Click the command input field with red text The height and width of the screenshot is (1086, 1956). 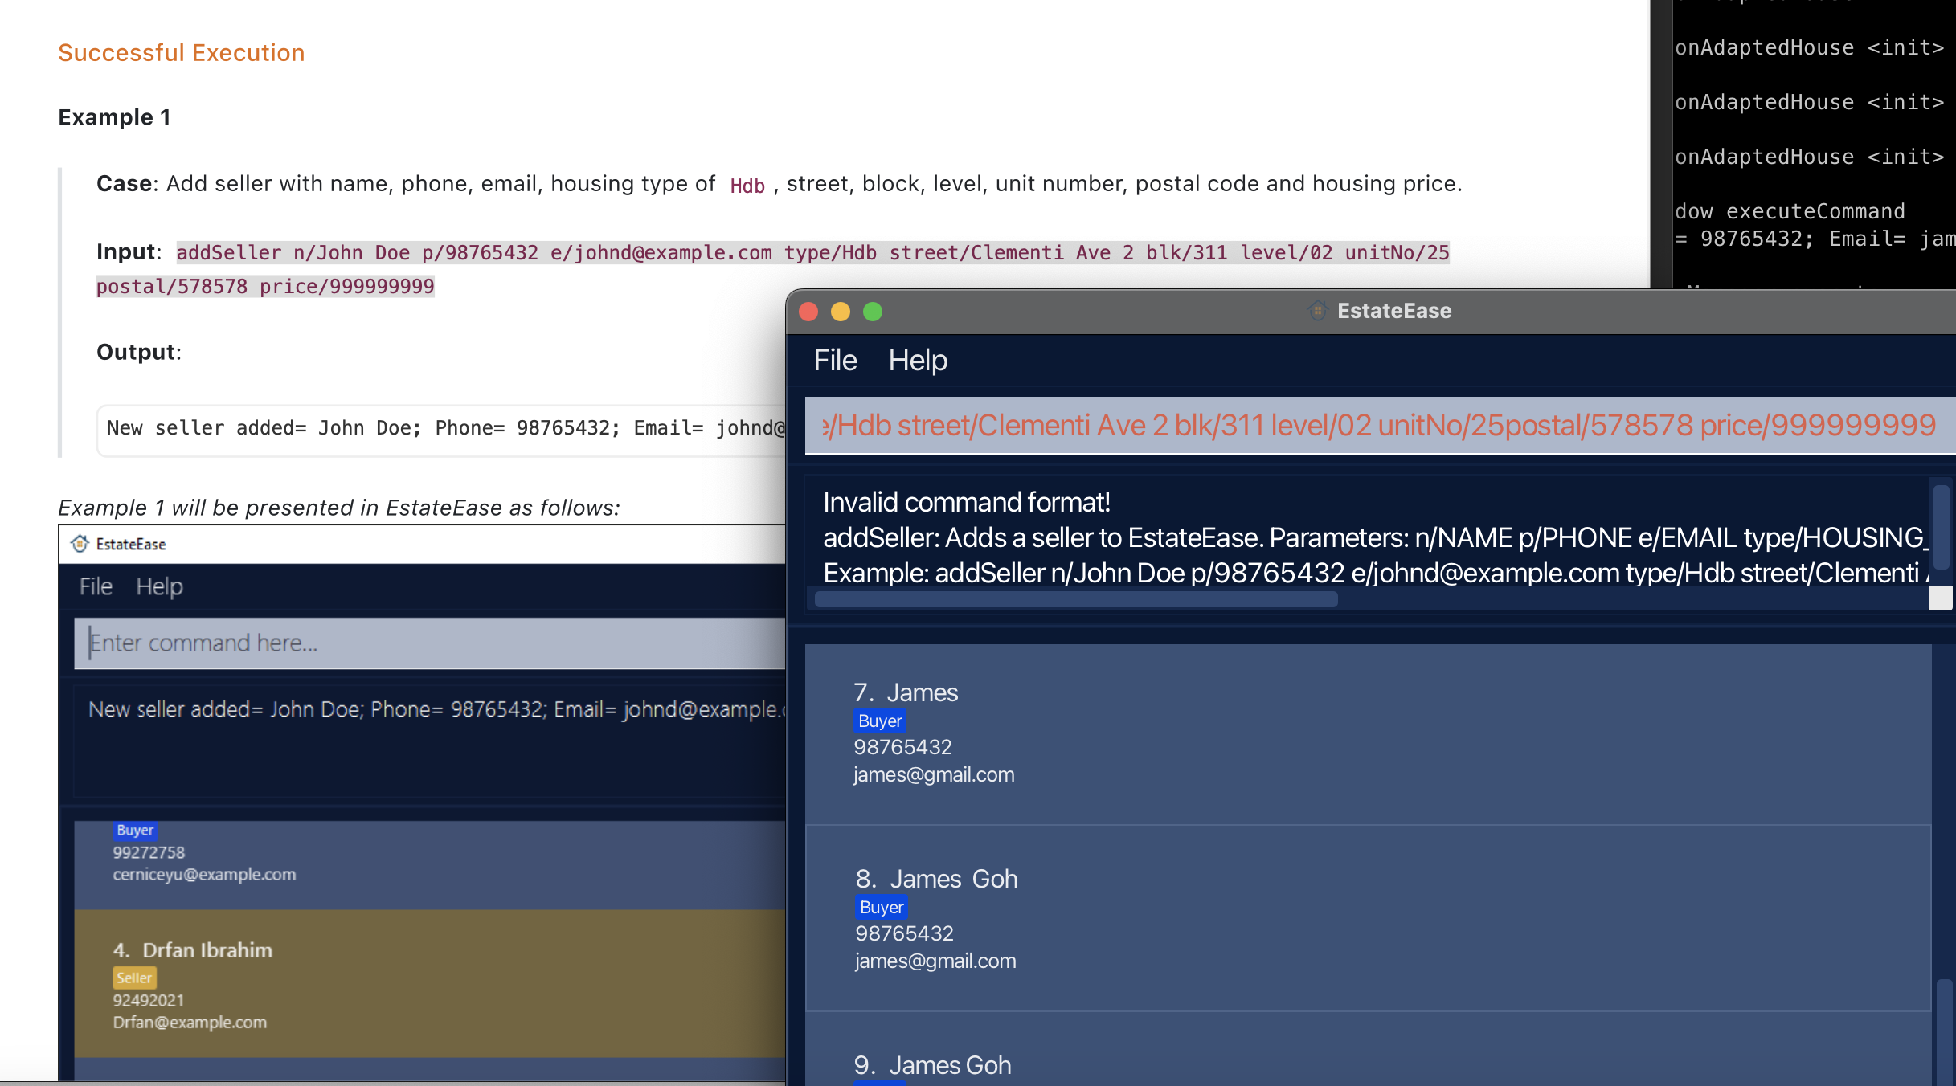pyautogui.click(x=1377, y=426)
